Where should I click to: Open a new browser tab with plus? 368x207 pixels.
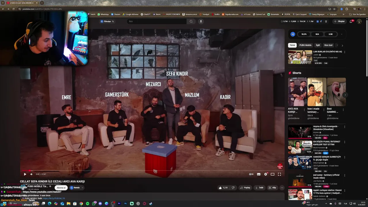pyautogui.click(x=42, y=3)
